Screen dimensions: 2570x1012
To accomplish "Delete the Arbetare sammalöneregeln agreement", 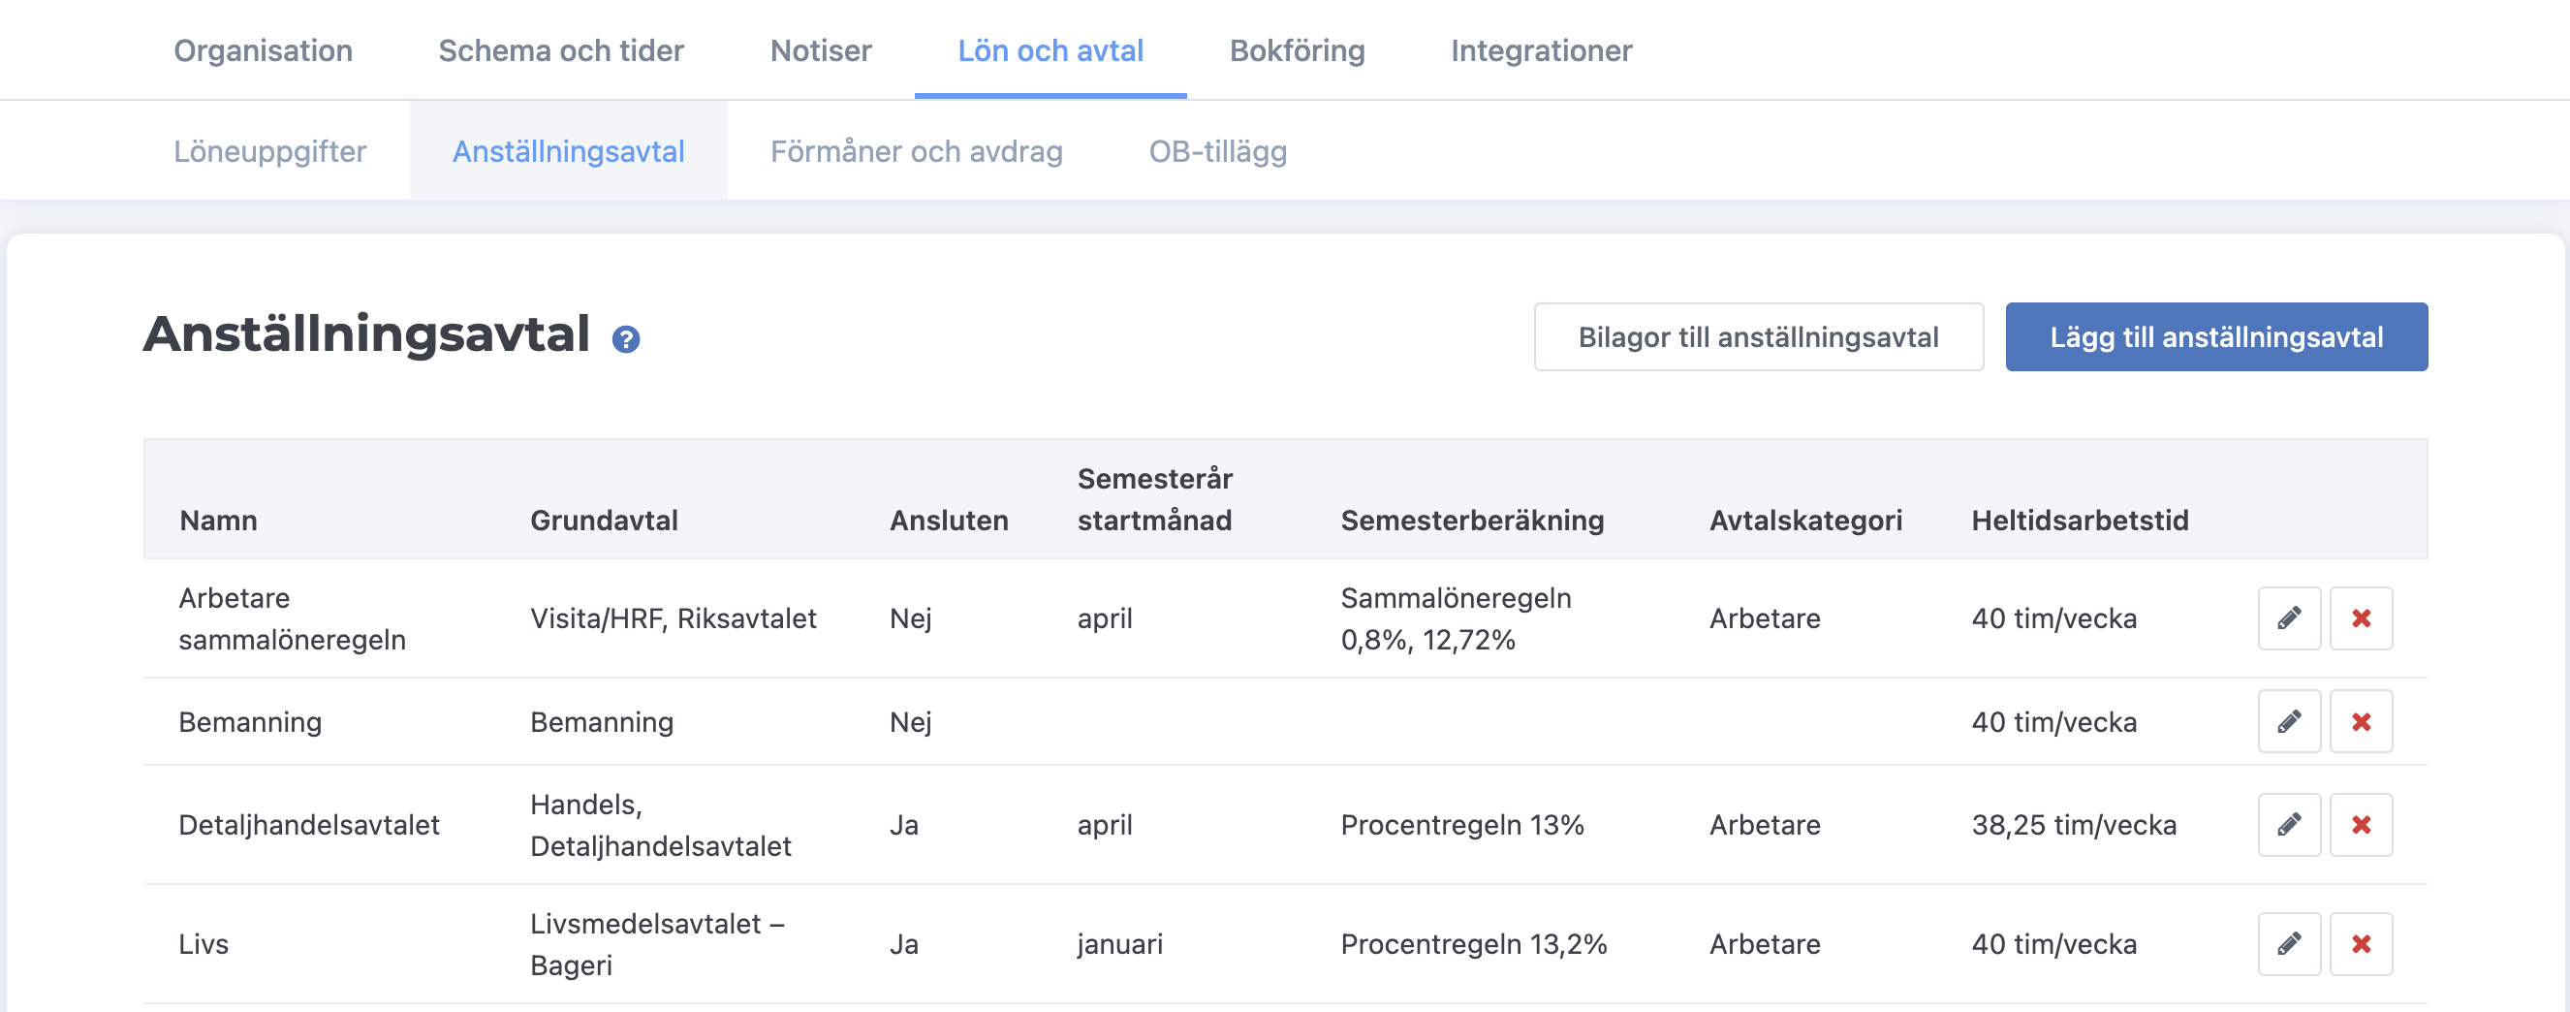I will click(2361, 618).
